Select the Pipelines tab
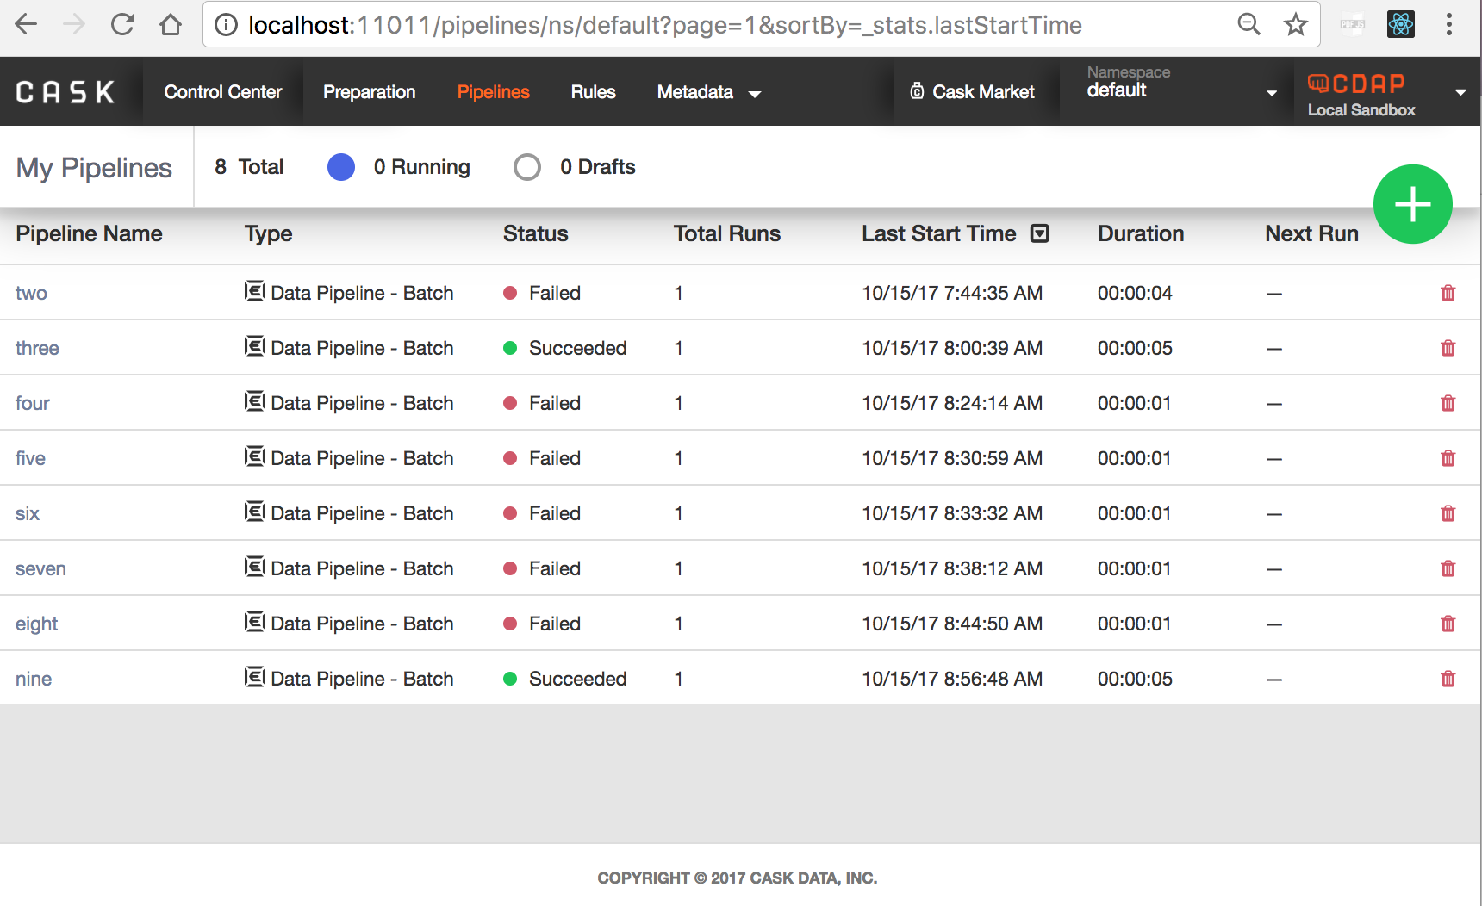 click(x=494, y=92)
